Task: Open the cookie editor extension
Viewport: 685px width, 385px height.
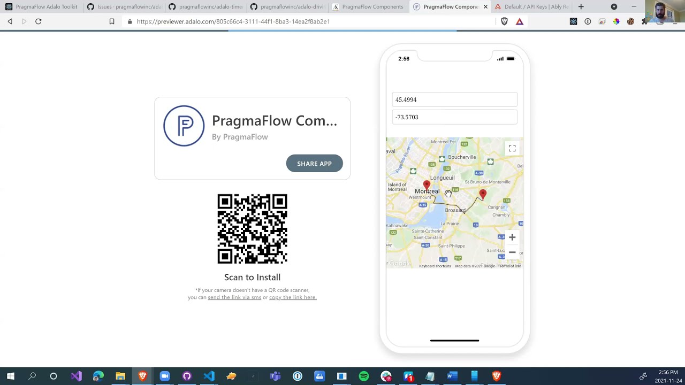Action: pyautogui.click(x=630, y=21)
